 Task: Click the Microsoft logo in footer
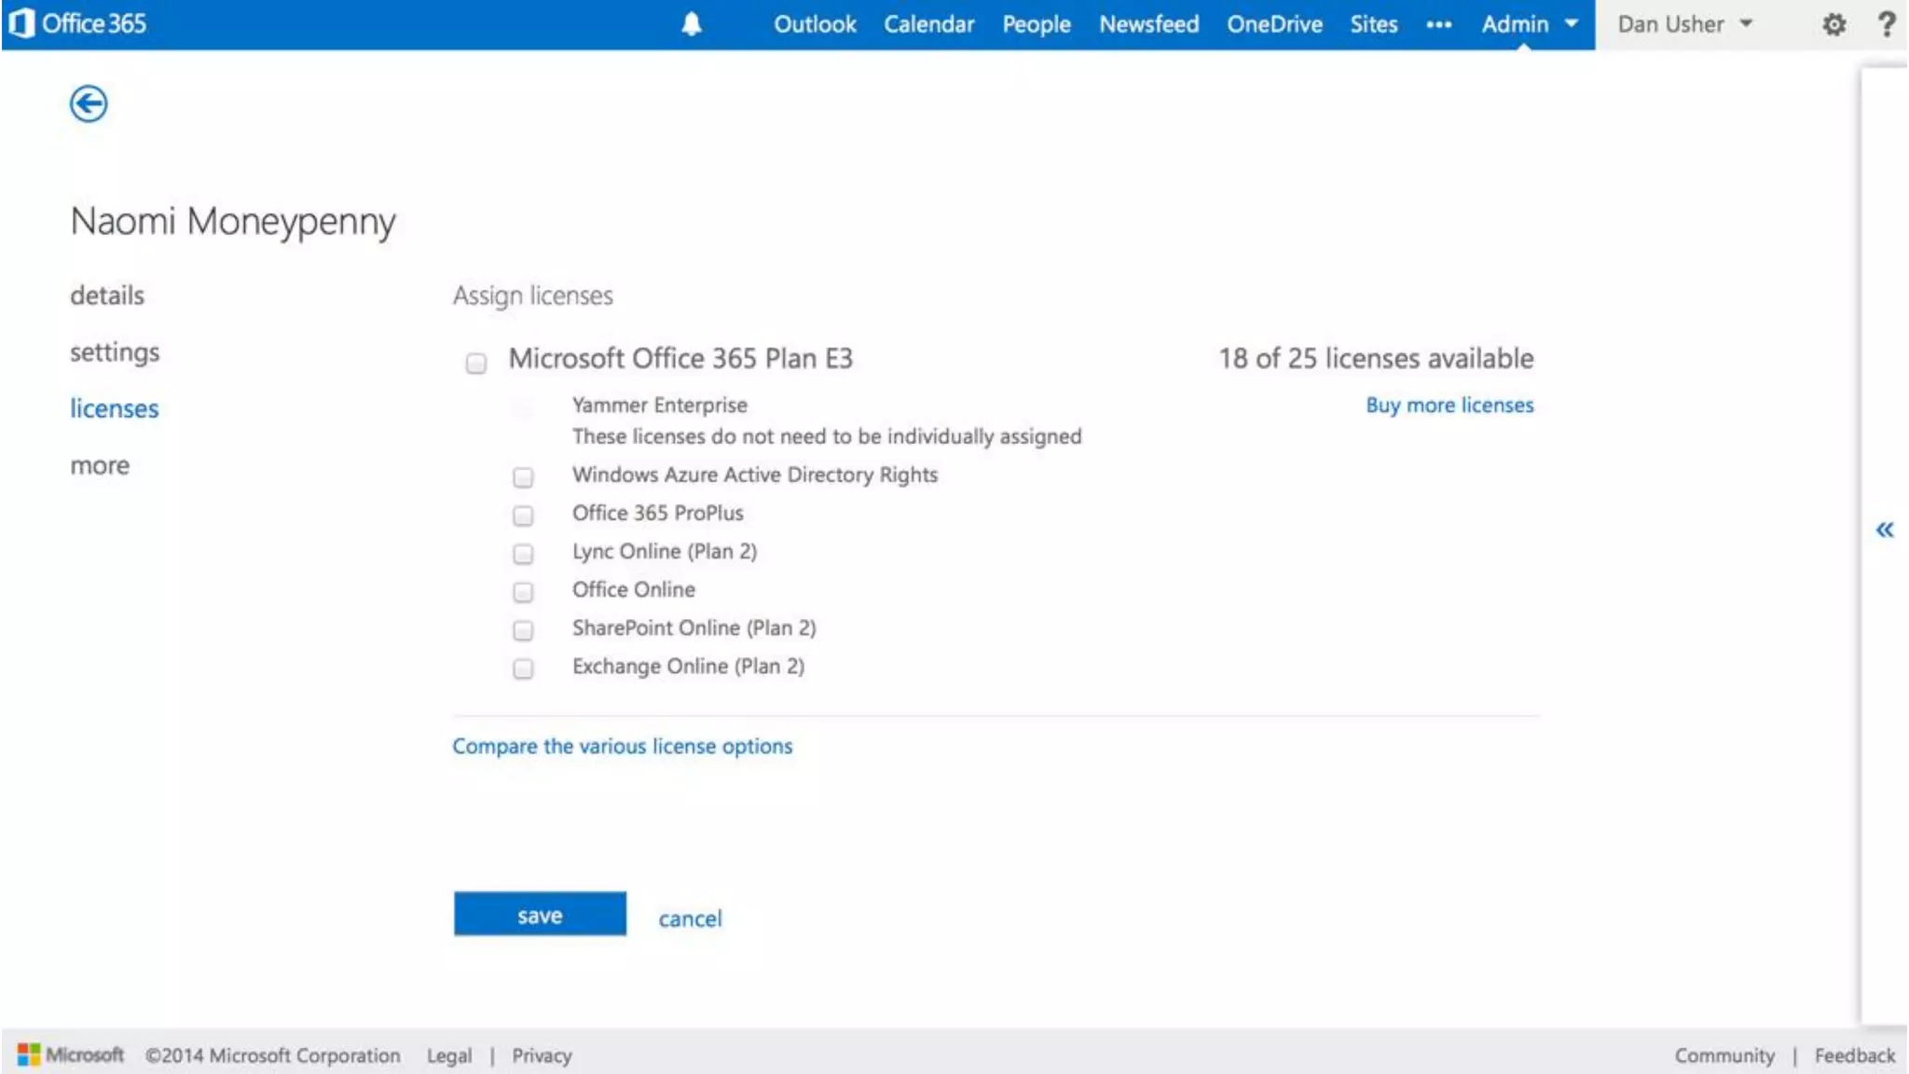pyautogui.click(x=71, y=1054)
